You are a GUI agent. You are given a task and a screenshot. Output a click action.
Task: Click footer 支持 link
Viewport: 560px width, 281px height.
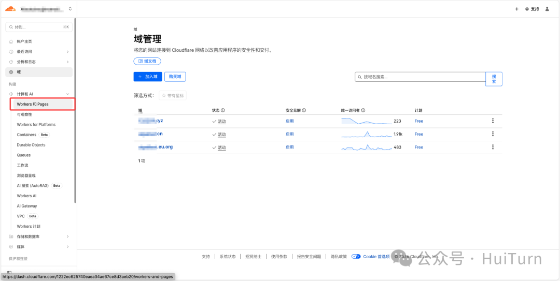click(206, 256)
